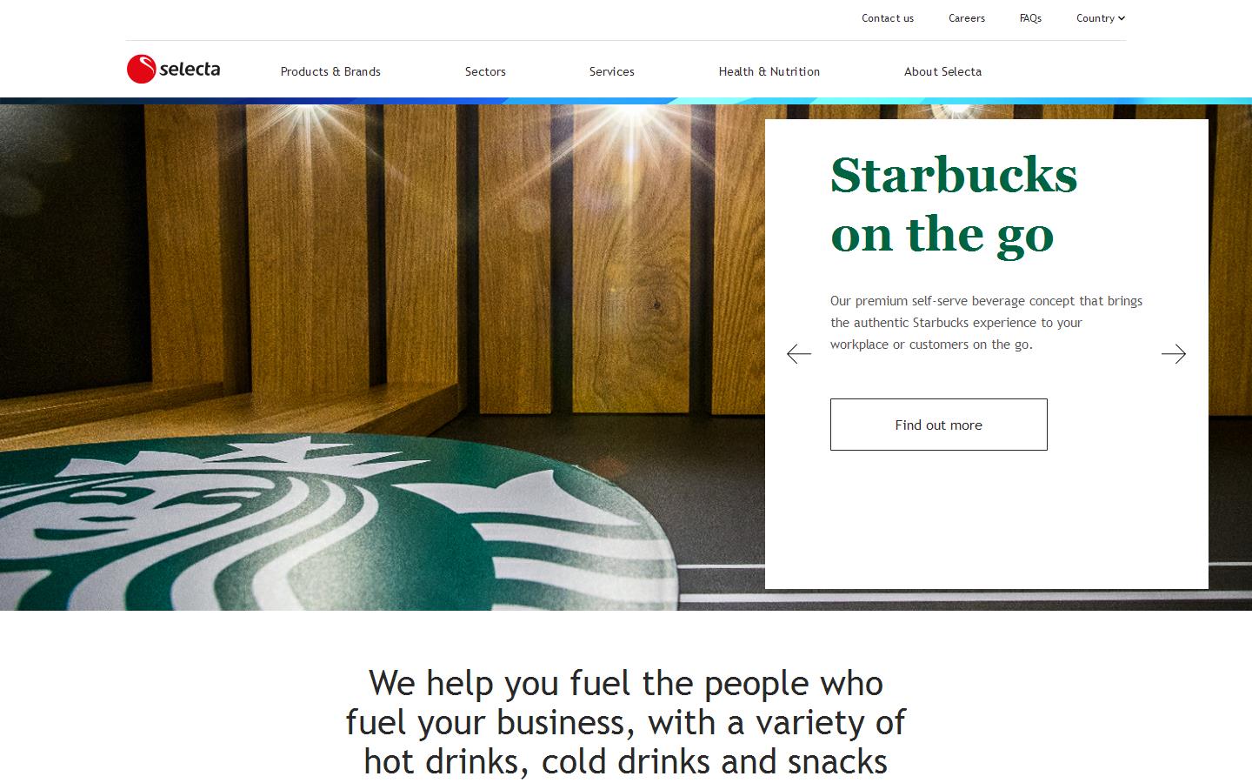Open the FAQs link
The width and height of the screenshot is (1252, 783).
[x=1030, y=18]
